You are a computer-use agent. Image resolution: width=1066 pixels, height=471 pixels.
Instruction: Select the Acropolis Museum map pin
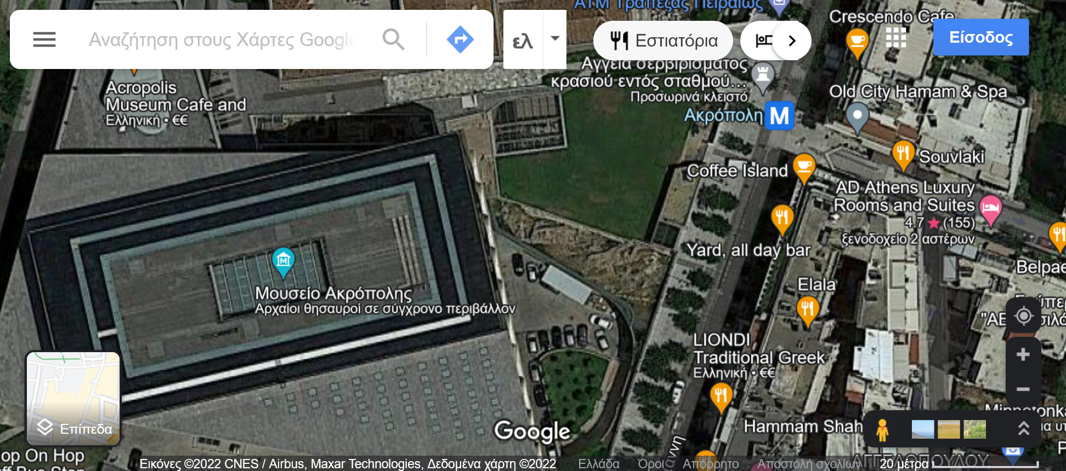point(283,261)
